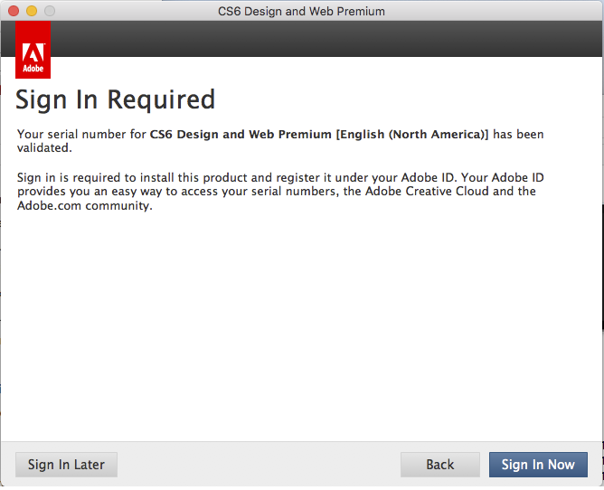Select the bold CS6 Design and Web Premium text
This screenshot has width=604, height=490.
[241, 134]
